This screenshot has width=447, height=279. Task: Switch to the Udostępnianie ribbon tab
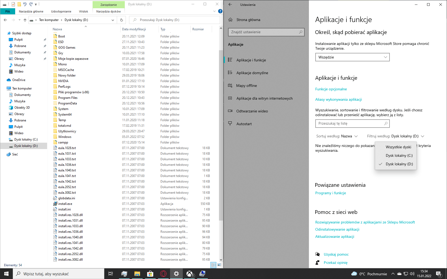pos(61,11)
